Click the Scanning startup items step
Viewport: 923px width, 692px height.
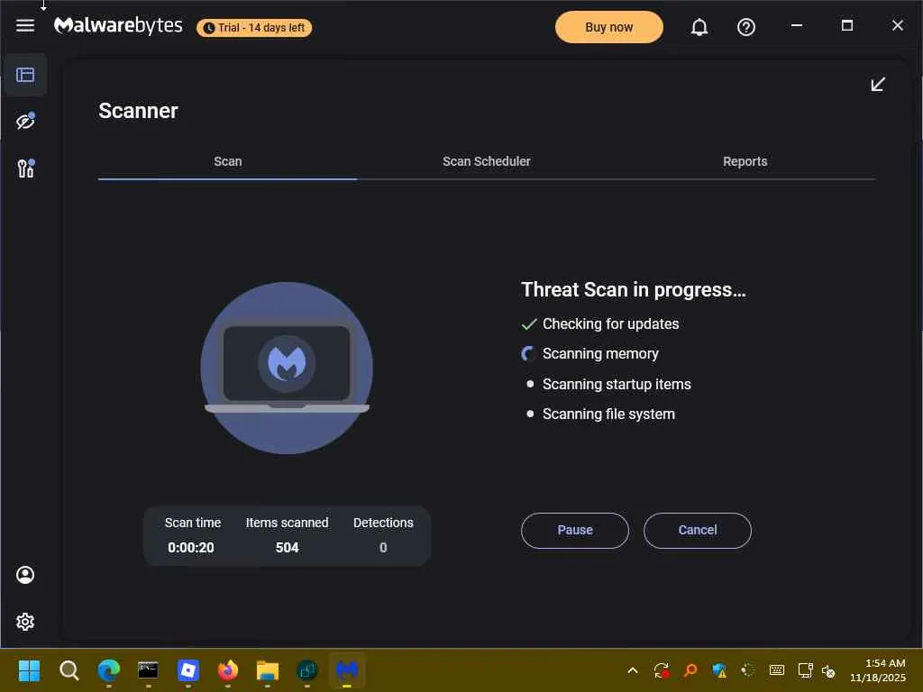point(617,384)
